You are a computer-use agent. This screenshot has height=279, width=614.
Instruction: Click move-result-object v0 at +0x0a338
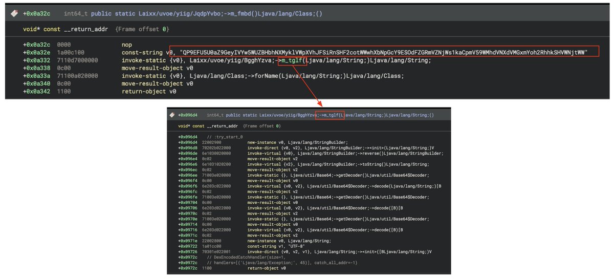[157, 68]
